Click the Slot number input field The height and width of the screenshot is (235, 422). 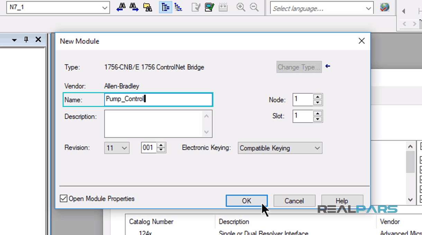click(303, 116)
